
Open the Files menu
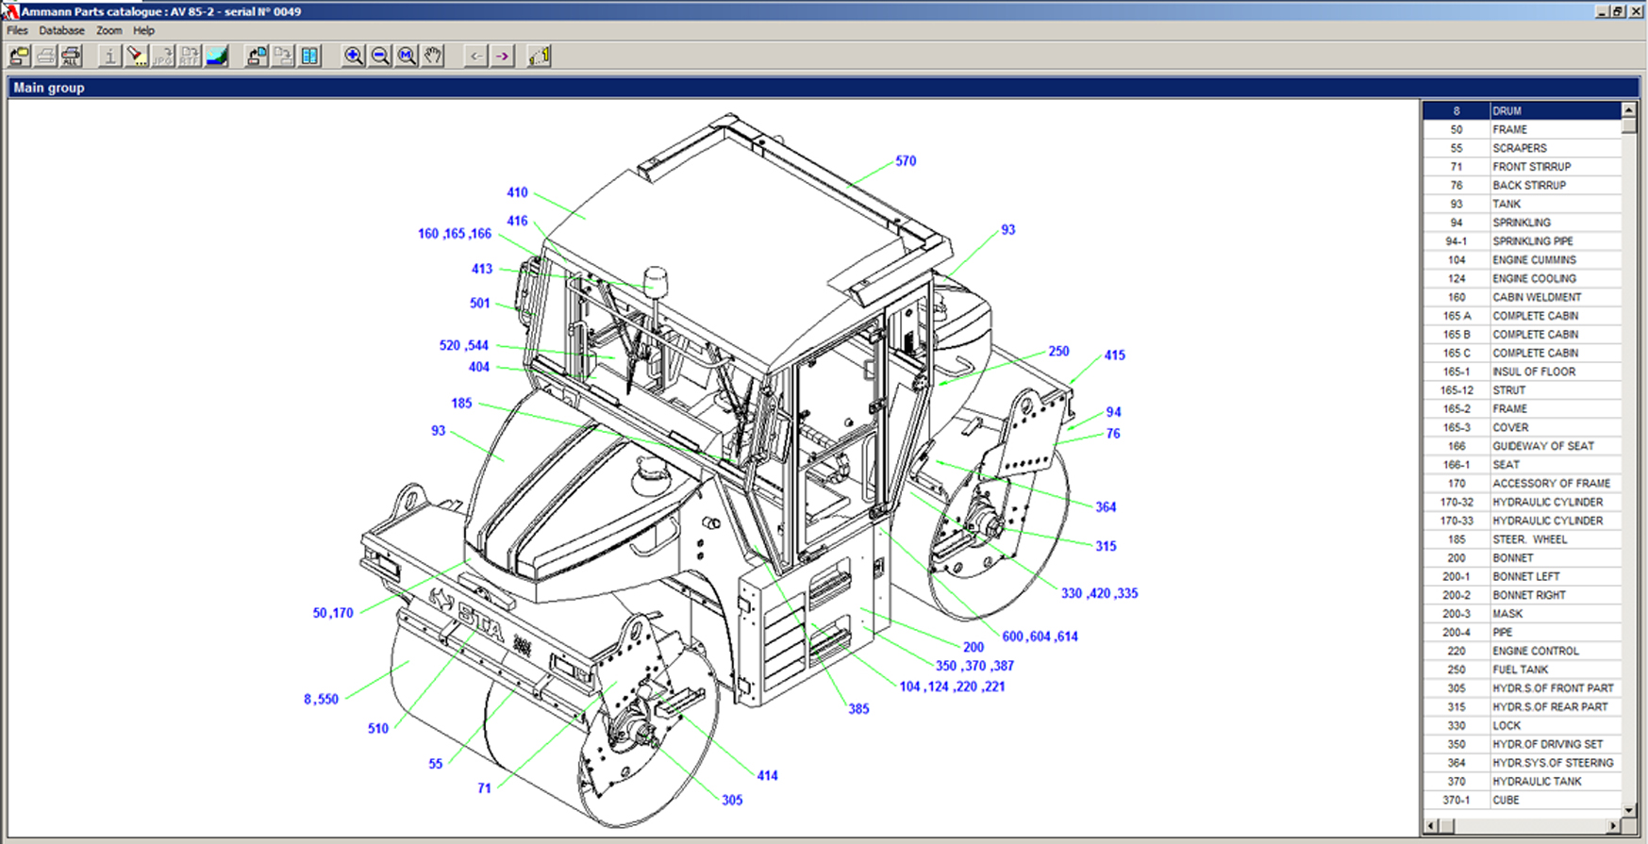[17, 30]
